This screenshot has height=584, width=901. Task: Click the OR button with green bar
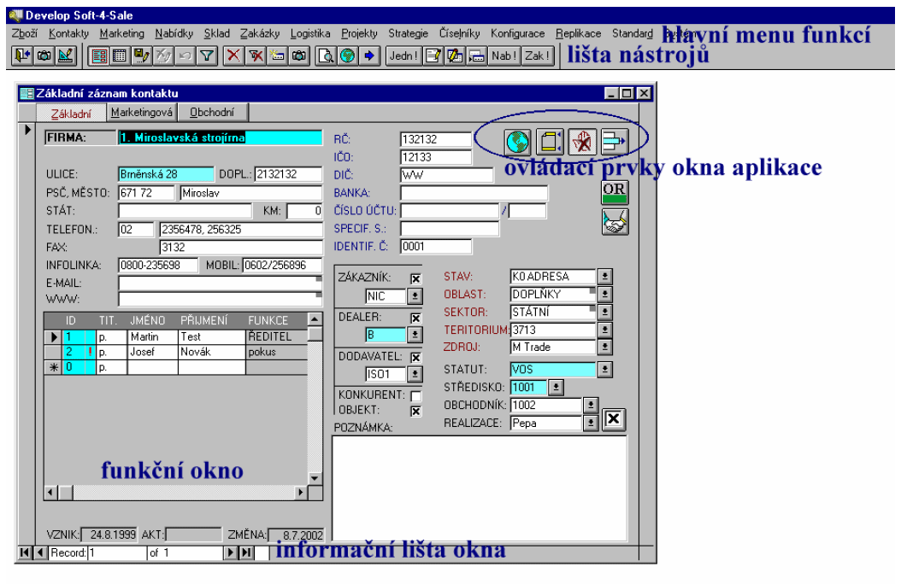pos(615,193)
